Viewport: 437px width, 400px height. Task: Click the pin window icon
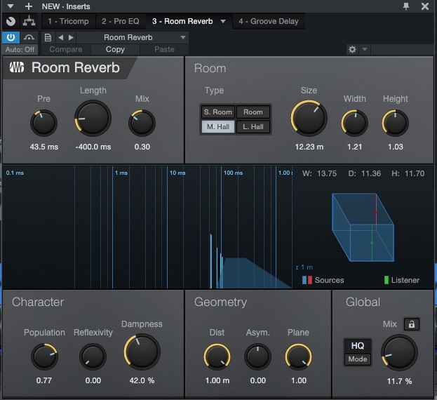406,6
